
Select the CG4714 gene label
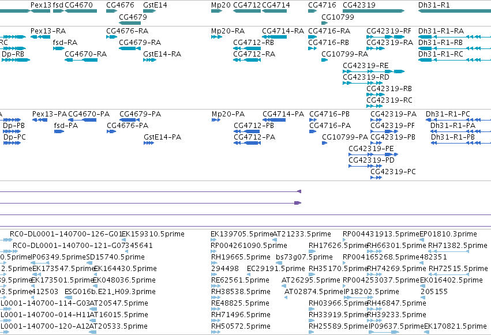(276, 5)
